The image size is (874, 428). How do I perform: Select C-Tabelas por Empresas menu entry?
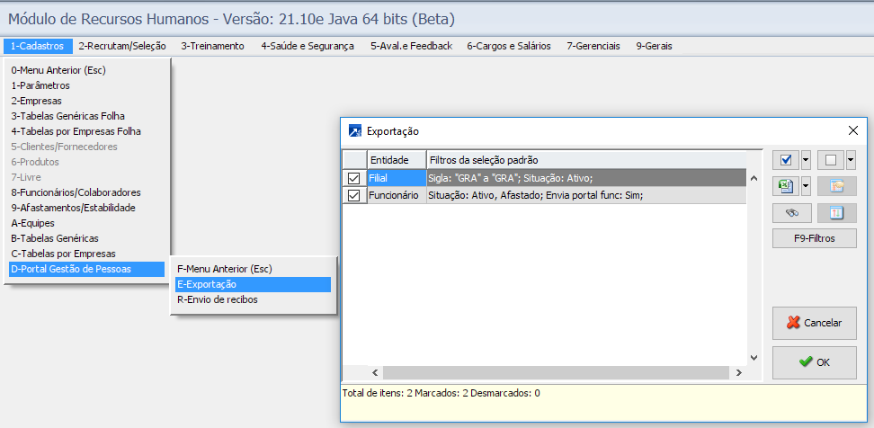(86, 254)
